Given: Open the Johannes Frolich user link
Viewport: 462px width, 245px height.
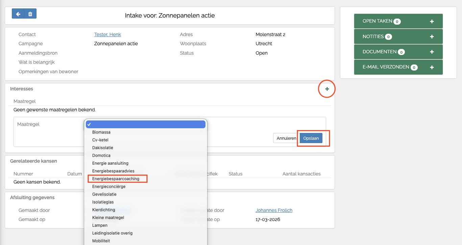Looking at the screenshot, I should pyautogui.click(x=274, y=210).
